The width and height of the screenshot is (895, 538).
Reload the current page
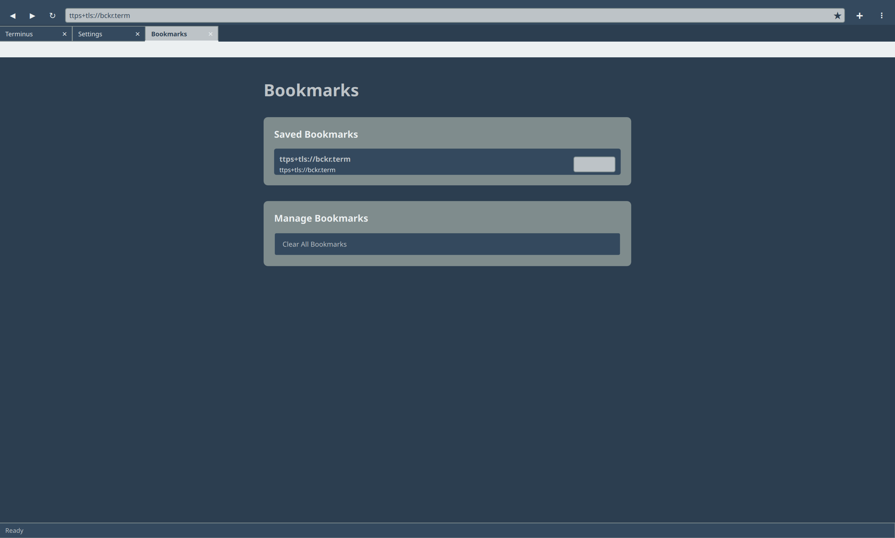52,16
